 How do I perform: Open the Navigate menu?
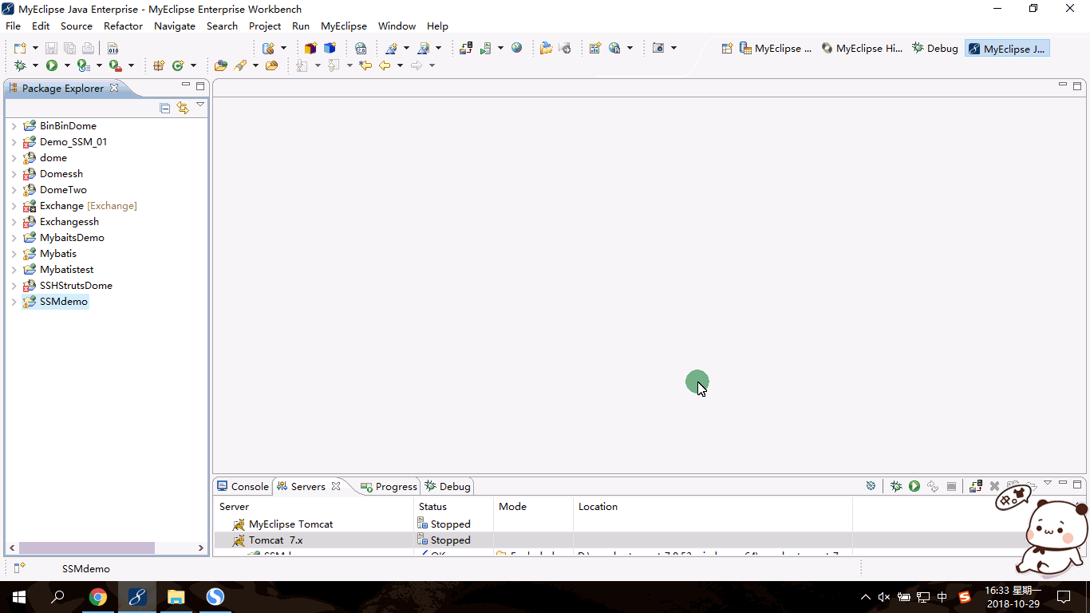pyautogui.click(x=175, y=26)
